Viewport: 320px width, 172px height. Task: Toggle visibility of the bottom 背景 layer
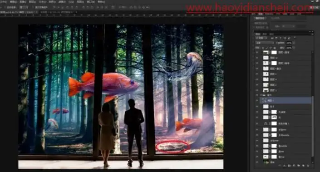pos(257,162)
